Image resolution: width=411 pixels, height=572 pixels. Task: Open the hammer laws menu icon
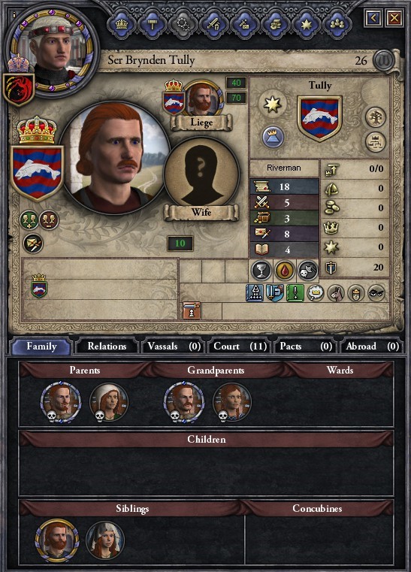pos(153,25)
